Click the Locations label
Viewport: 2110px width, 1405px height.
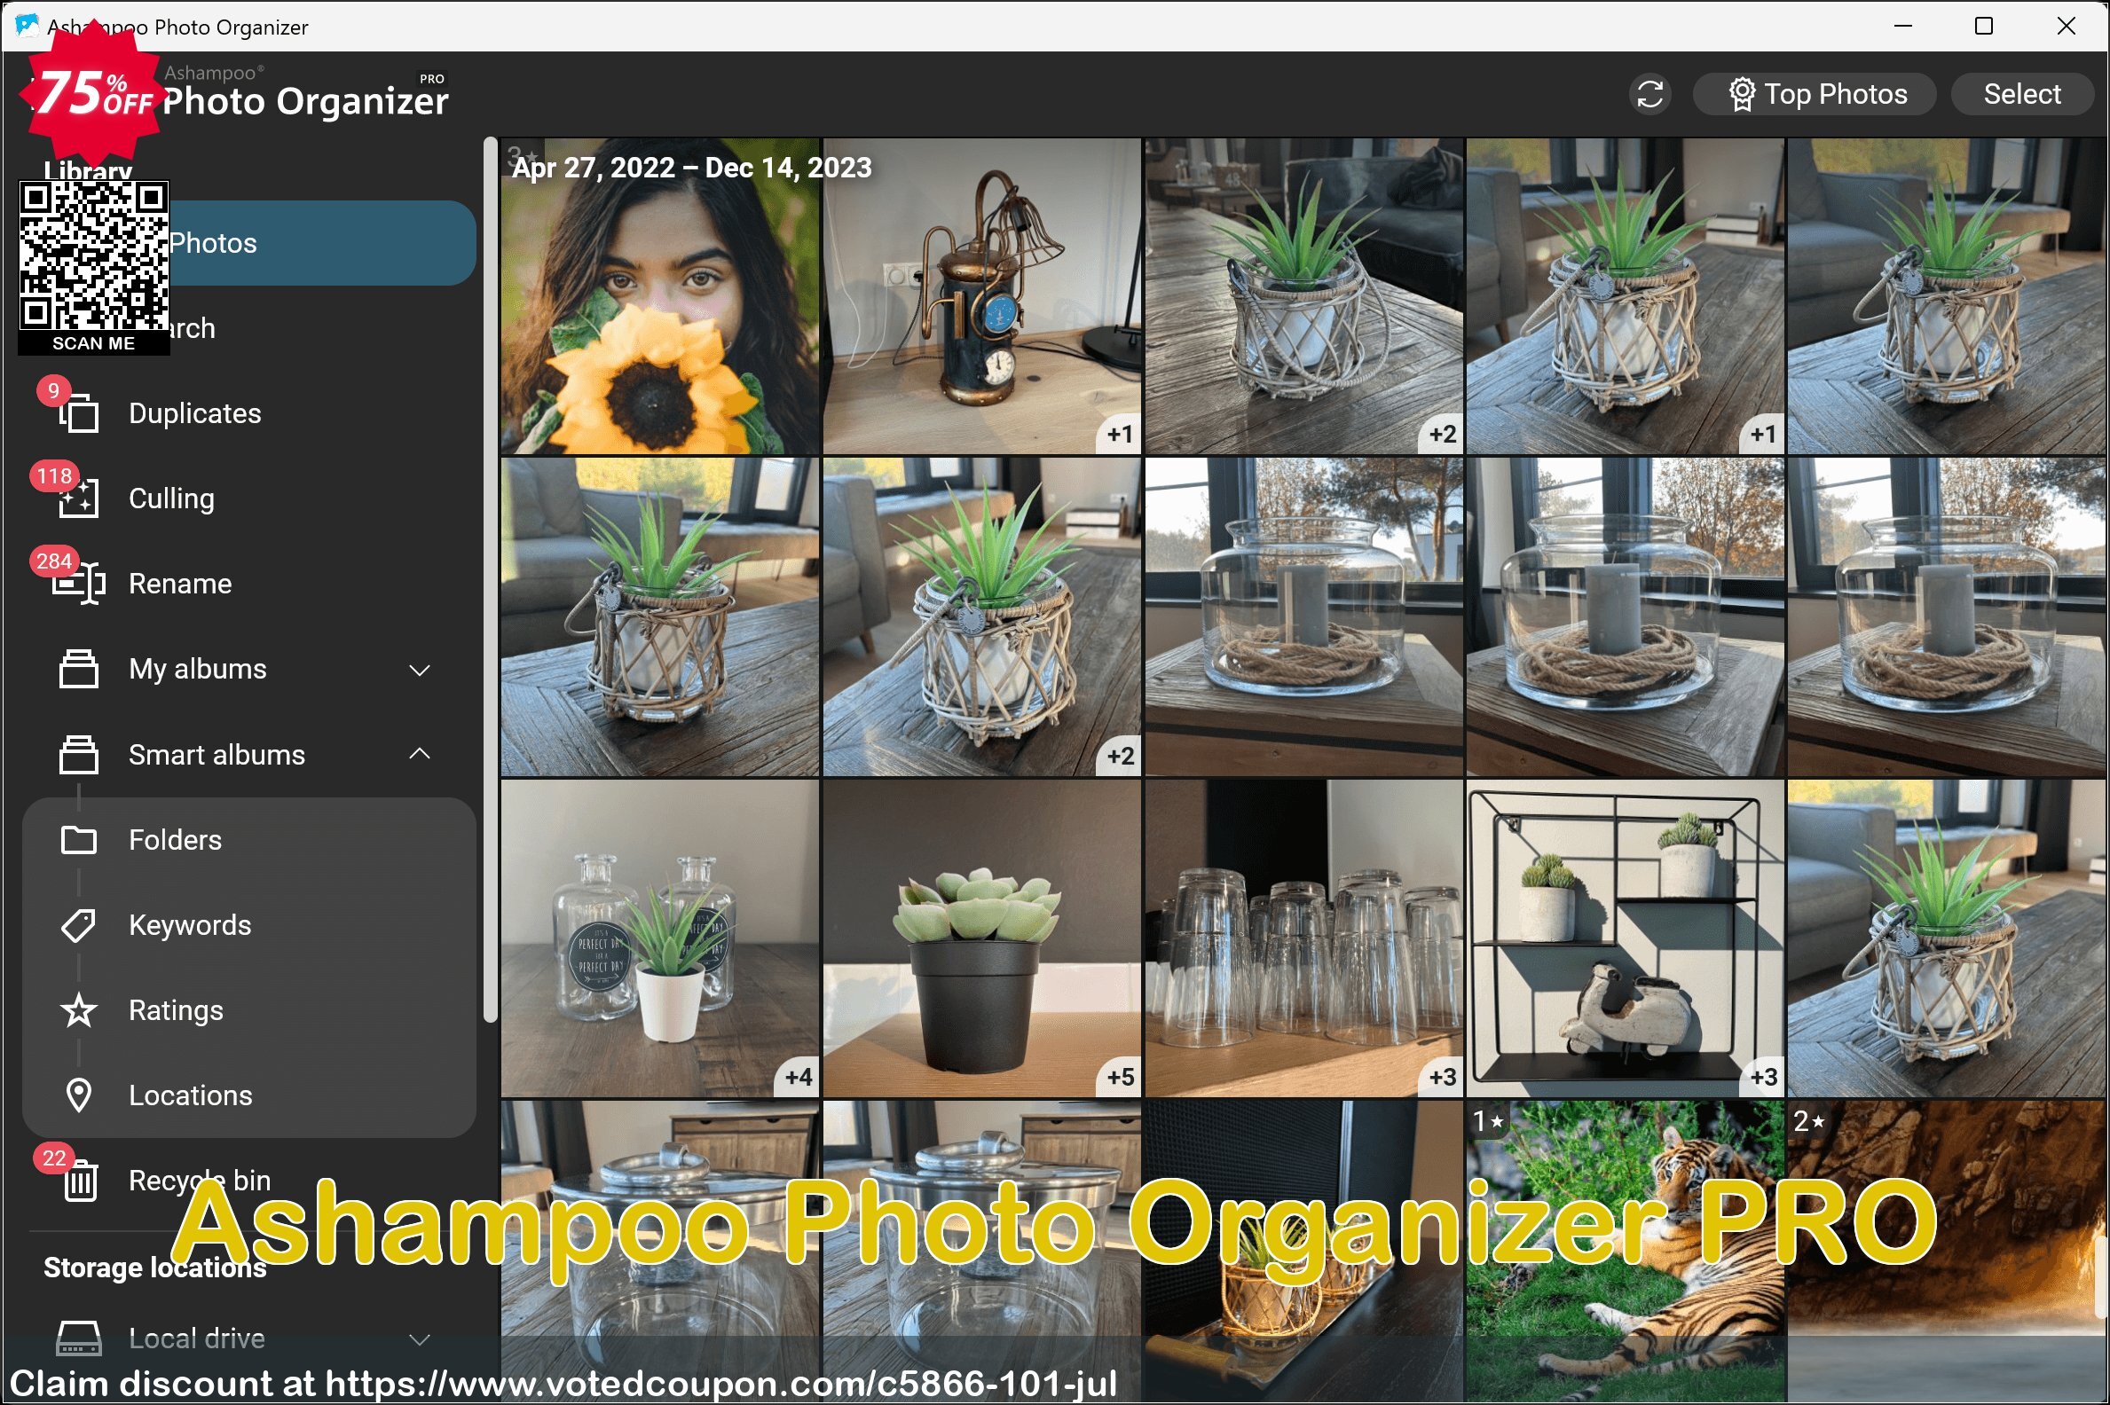tap(190, 1095)
